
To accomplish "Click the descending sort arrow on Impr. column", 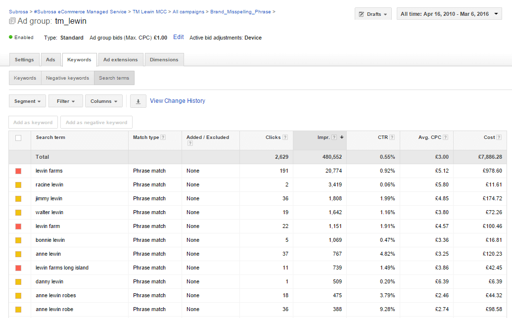I will [x=341, y=137].
